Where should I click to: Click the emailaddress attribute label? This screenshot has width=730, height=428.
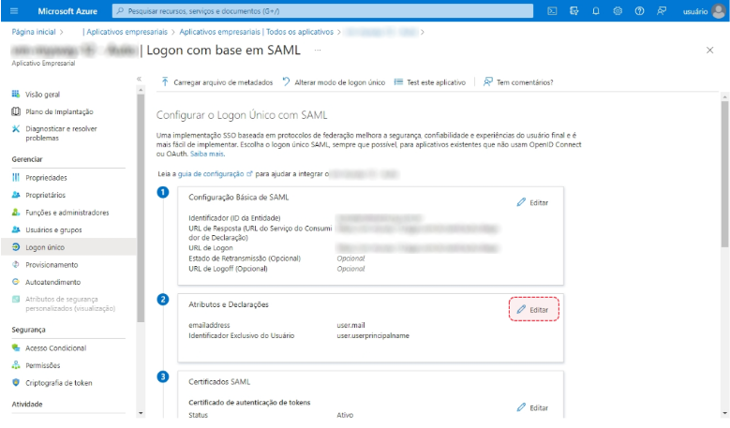tap(209, 325)
